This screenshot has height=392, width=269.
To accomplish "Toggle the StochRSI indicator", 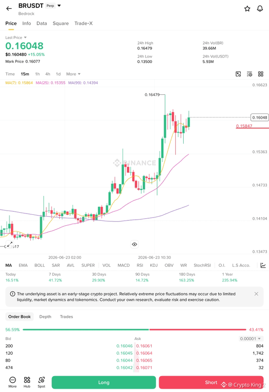I will (x=202, y=265).
